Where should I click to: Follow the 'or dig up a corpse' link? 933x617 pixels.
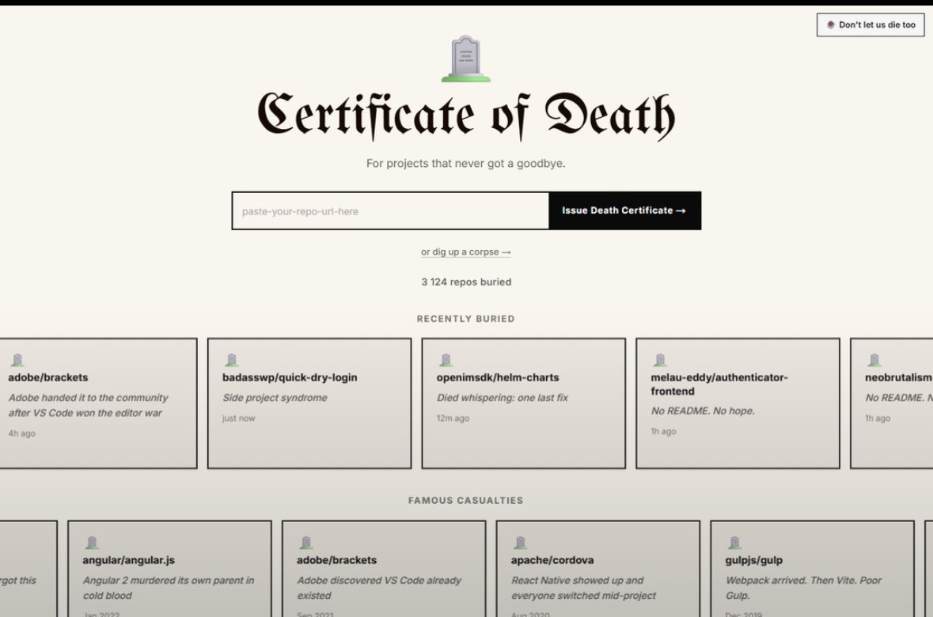tap(466, 252)
